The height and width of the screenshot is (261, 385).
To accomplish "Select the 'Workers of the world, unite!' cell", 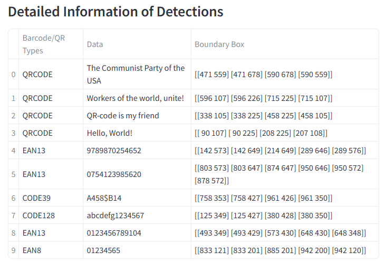I will (135, 98).
